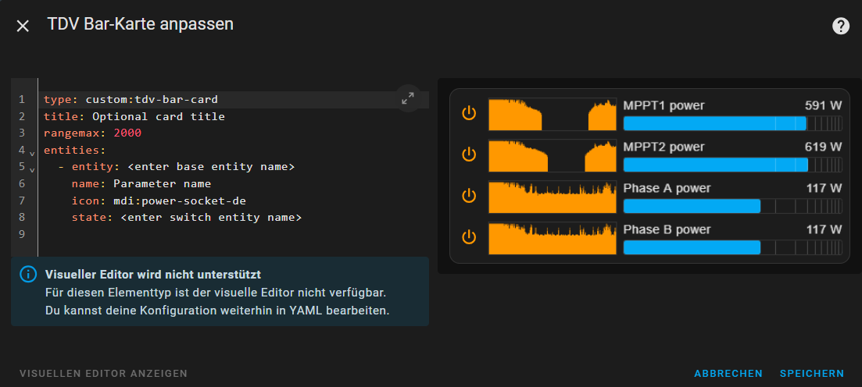Click the MPPT1 power blue bar
Screen dimensions: 862x387
(733, 123)
